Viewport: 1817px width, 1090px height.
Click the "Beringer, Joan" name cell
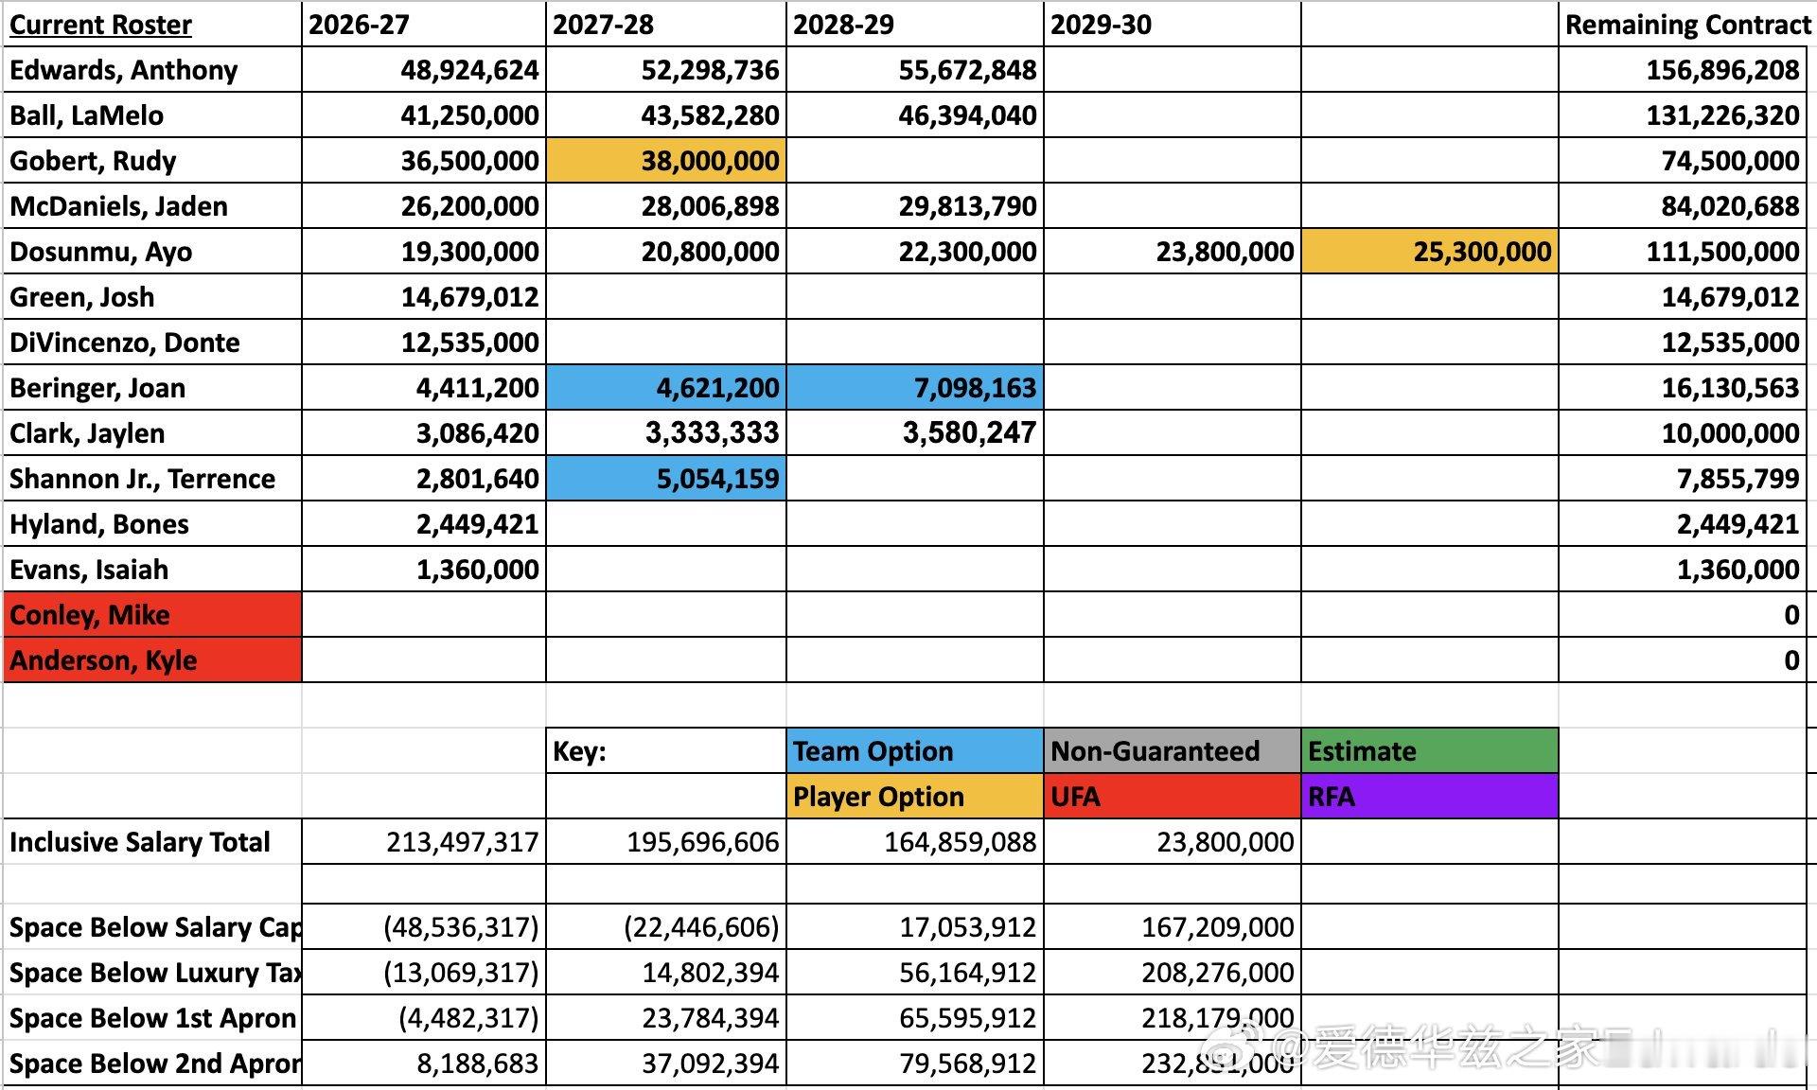[152, 387]
